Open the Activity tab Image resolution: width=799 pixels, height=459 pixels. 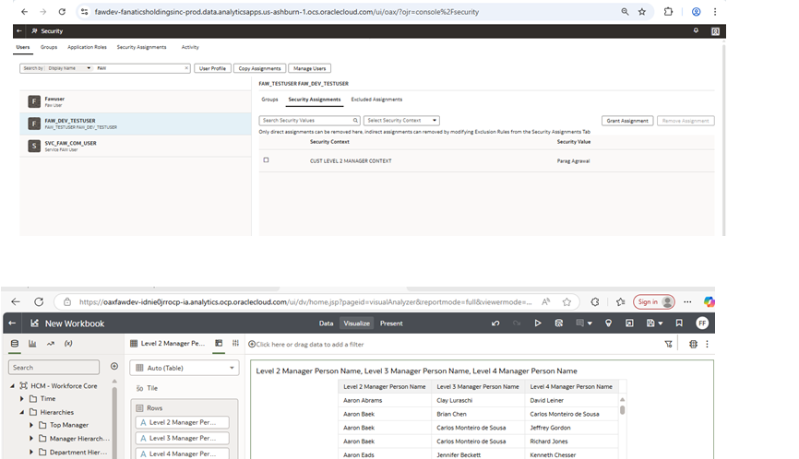click(190, 47)
